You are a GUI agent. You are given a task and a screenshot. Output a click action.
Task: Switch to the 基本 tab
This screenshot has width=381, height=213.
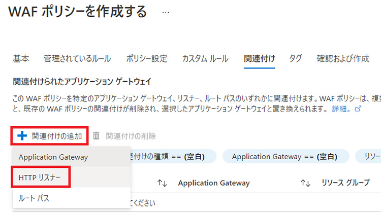(21, 59)
